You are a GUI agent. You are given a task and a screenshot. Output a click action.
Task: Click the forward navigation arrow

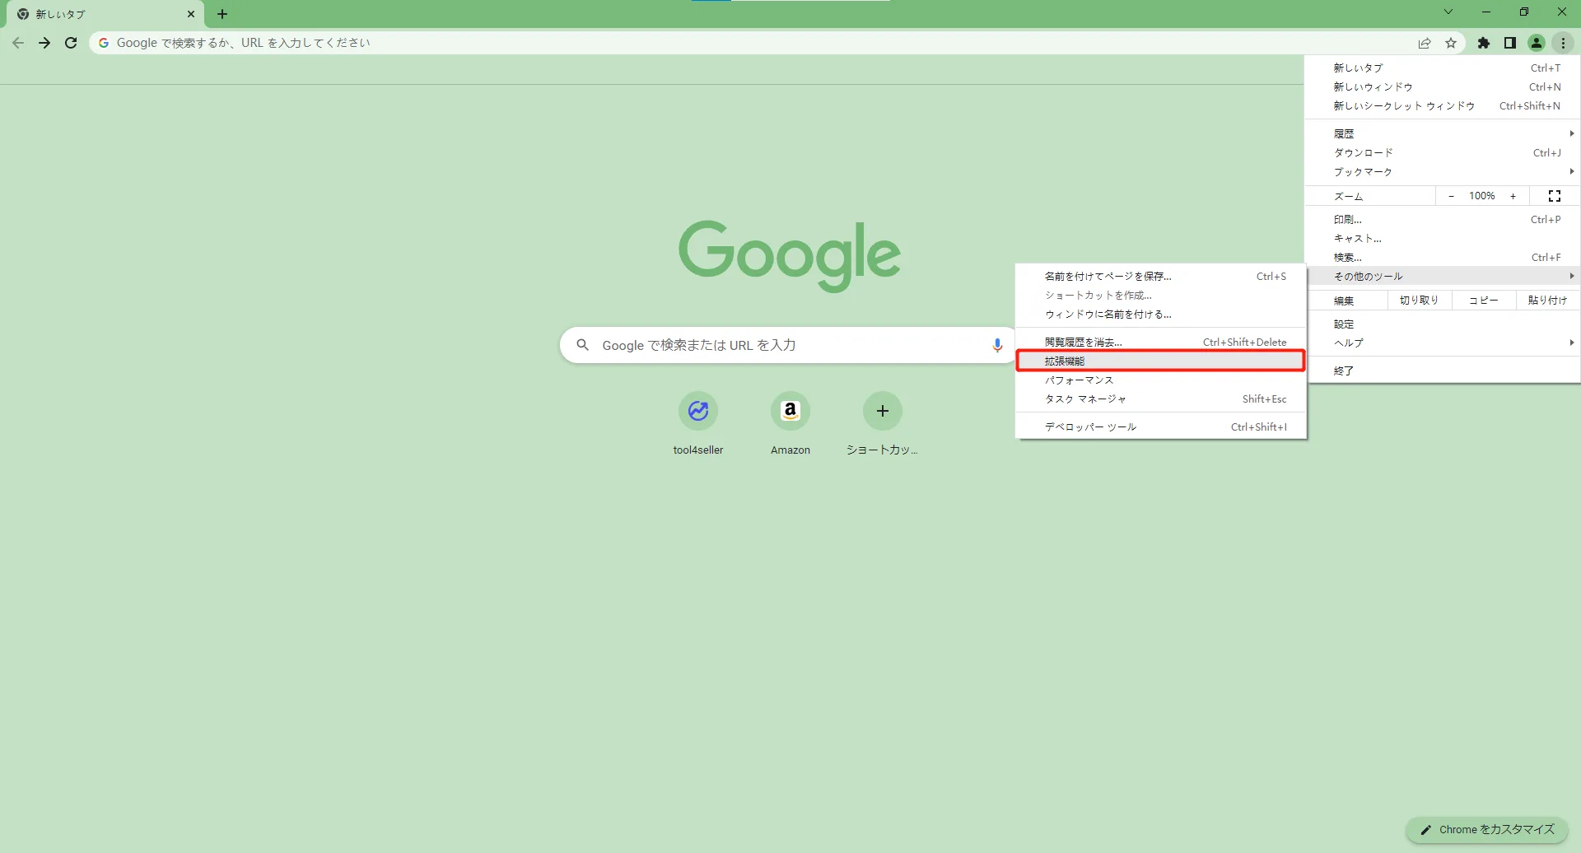pos(44,43)
